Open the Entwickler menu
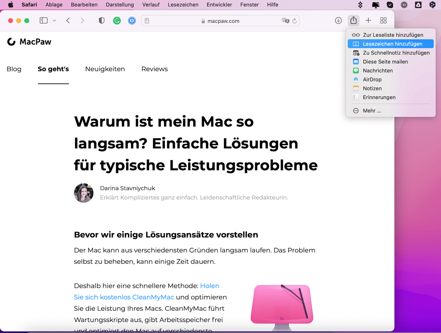The image size is (441, 333). tap(219, 5)
